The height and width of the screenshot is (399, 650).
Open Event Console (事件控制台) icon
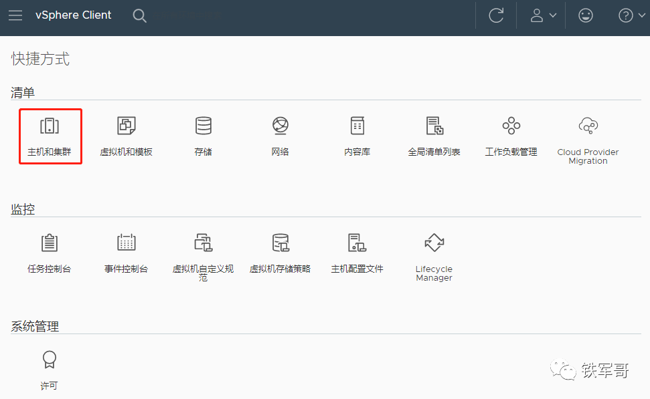tap(126, 243)
